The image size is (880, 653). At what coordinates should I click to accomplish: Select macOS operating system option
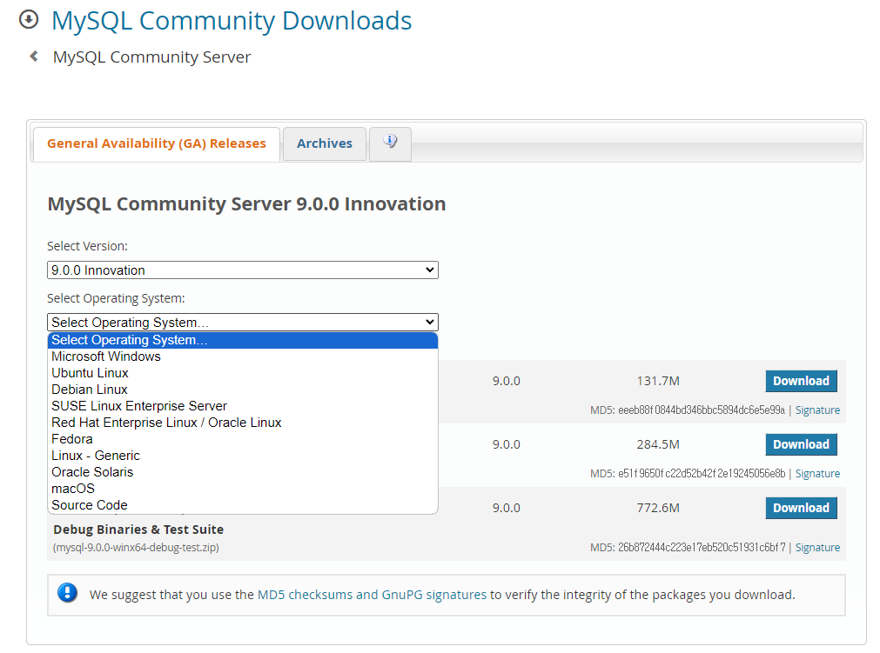[x=243, y=489]
